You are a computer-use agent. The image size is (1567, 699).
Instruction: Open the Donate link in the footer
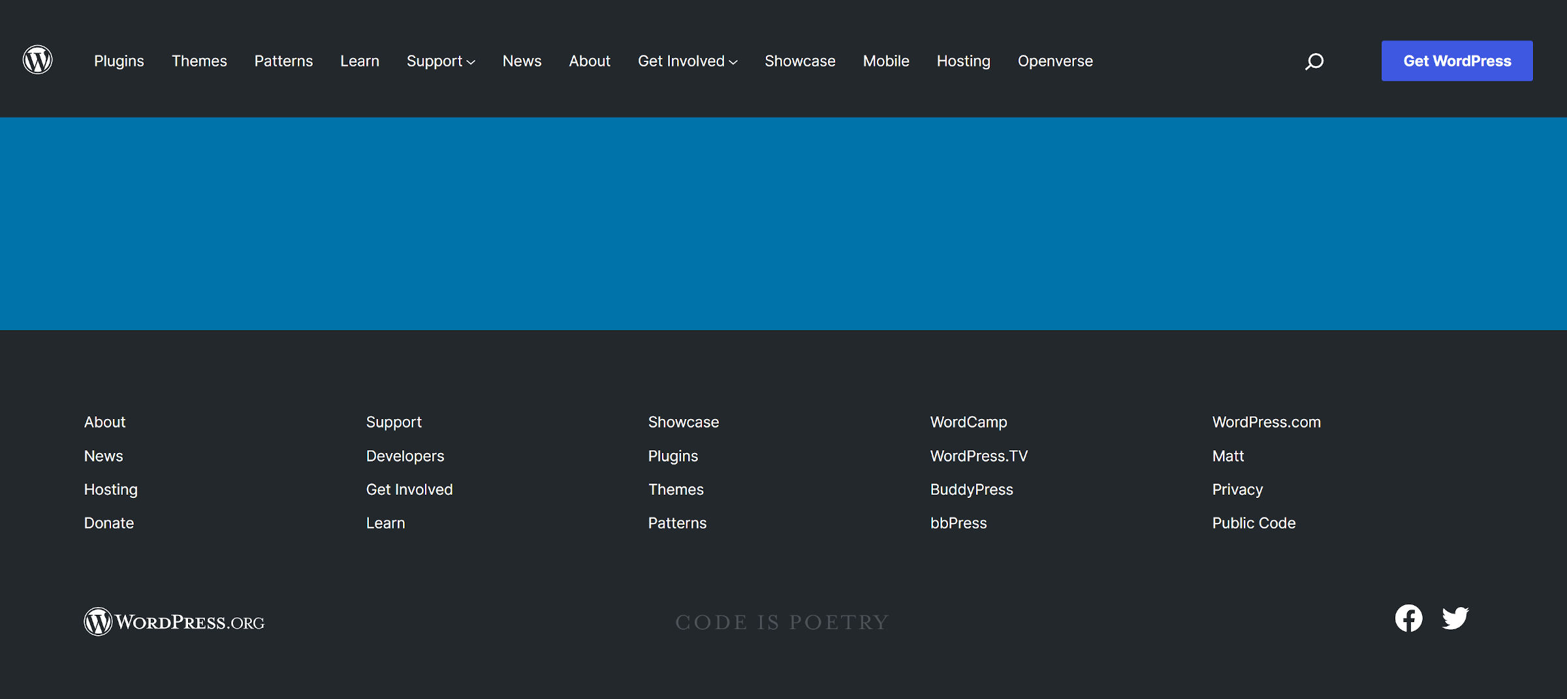[108, 522]
